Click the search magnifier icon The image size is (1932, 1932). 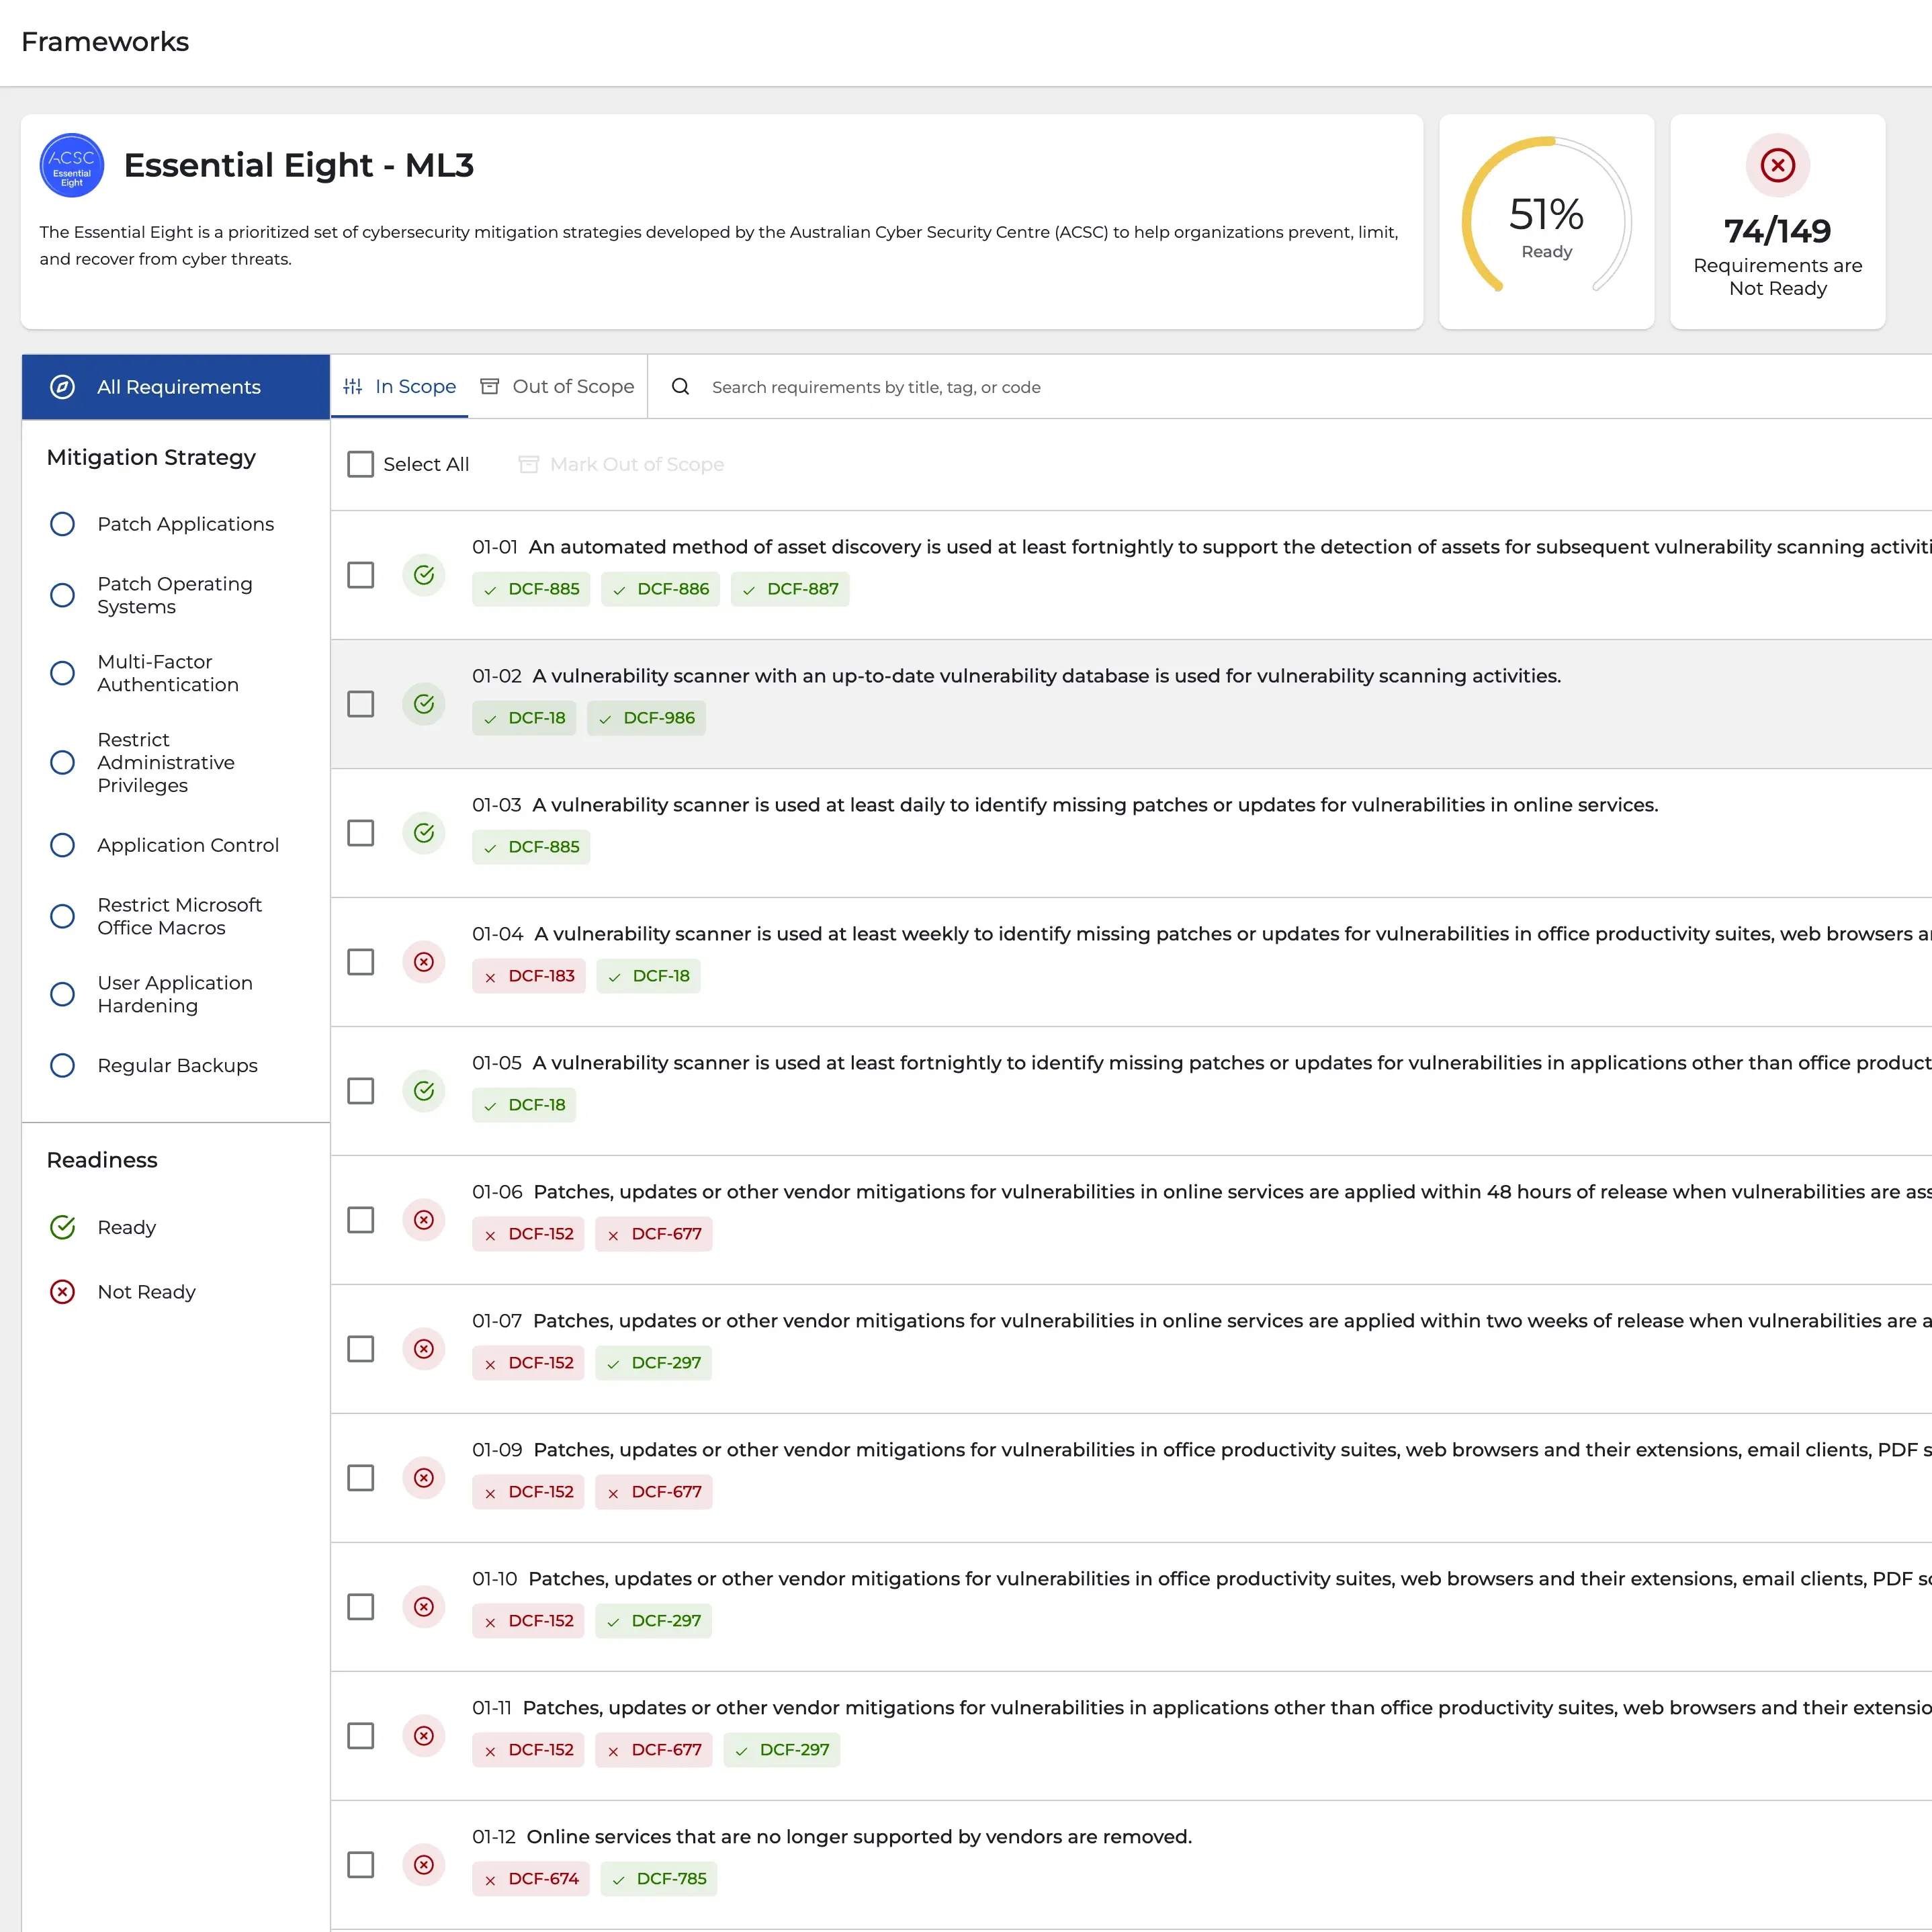pyautogui.click(x=680, y=387)
